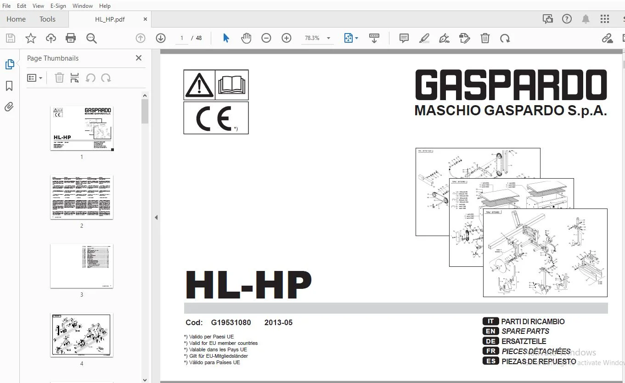Activate the selection arrow tool

tap(226, 39)
